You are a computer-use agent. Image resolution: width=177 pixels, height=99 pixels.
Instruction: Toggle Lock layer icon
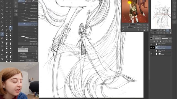click(160, 41)
